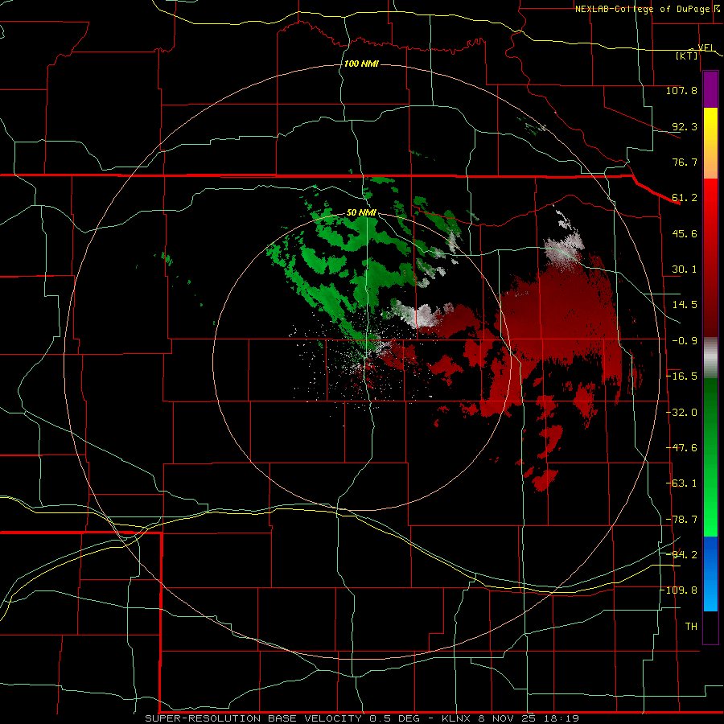Select the 76.7 velocity scale value
The width and height of the screenshot is (724, 724).
point(685,162)
